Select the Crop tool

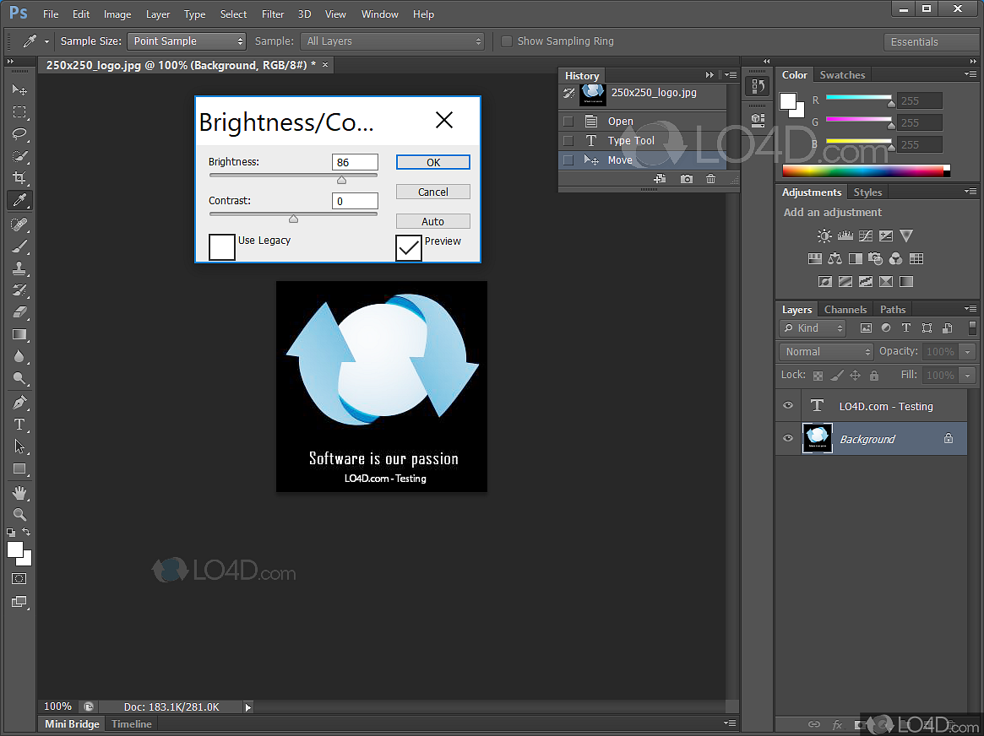(x=19, y=178)
